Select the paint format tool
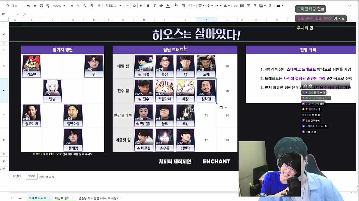The height and width of the screenshot is (201, 359). [x=48, y=6]
